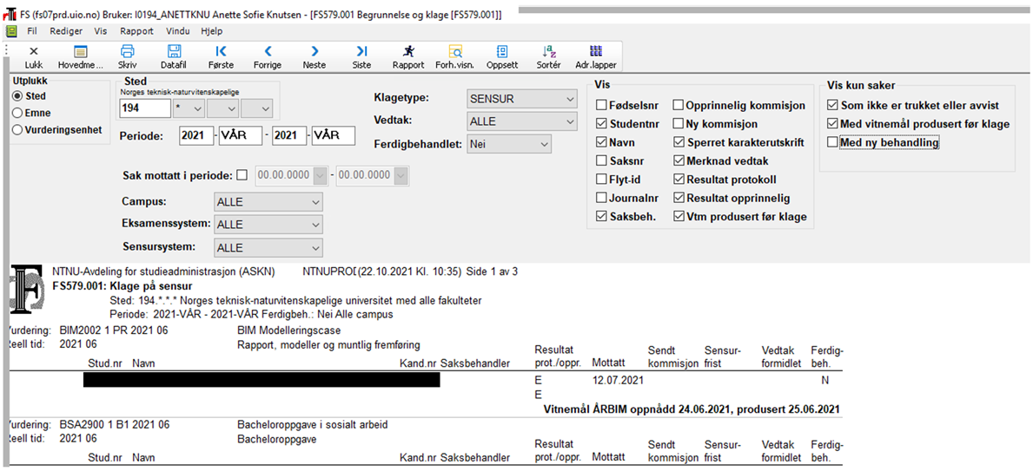Enable the Saksnr checkbox
Image resolution: width=1033 pixels, height=471 pixels.
pos(601,160)
